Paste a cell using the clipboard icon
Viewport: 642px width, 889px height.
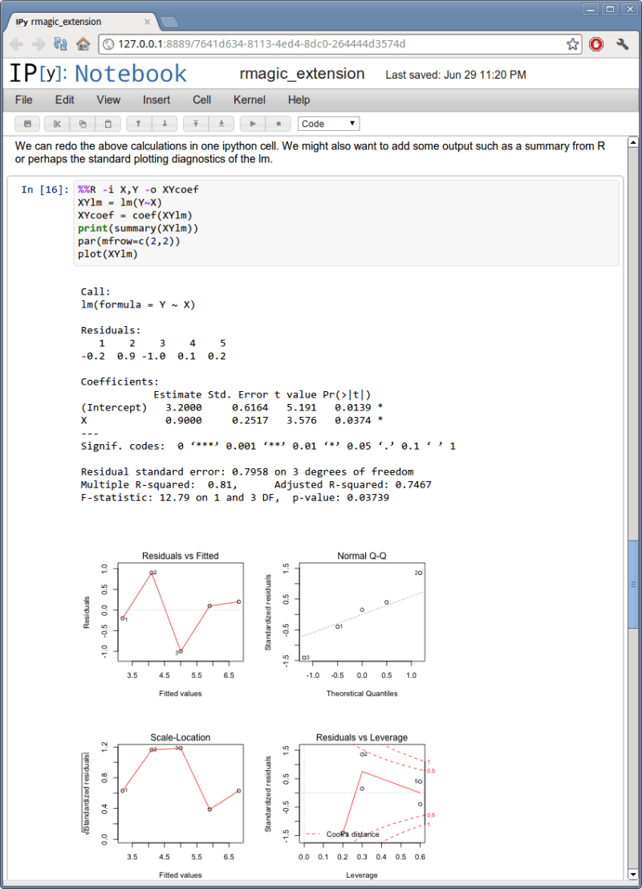108,123
